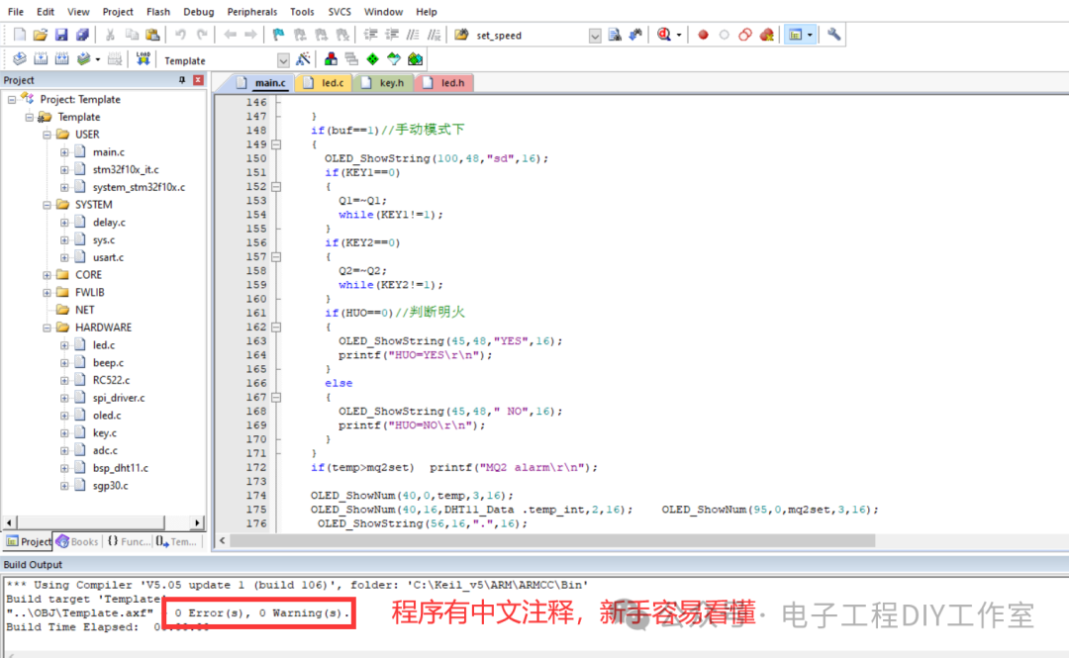Click the editor horizontal scrollbar left arrow
Image resolution: width=1069 pixels, height=658 pixels.
[223, 540]
